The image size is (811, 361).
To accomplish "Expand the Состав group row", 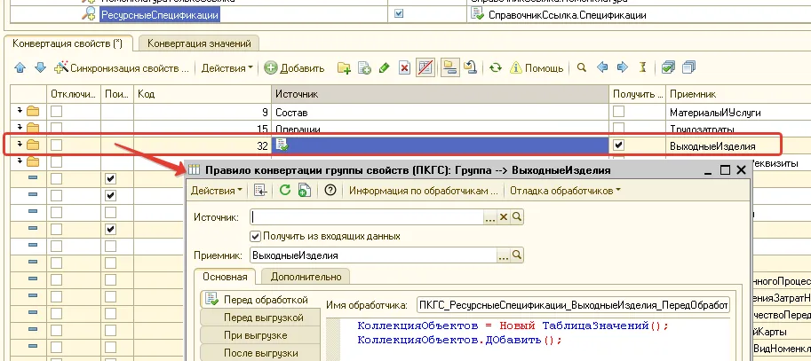I will tap(20, 112).
